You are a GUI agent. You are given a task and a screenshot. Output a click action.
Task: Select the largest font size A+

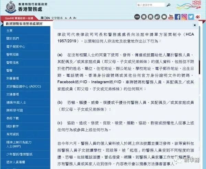[x=75, y=18]
